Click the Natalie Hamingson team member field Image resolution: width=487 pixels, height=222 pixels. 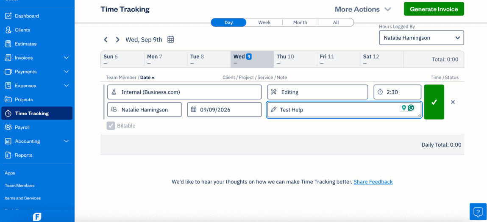145,110
